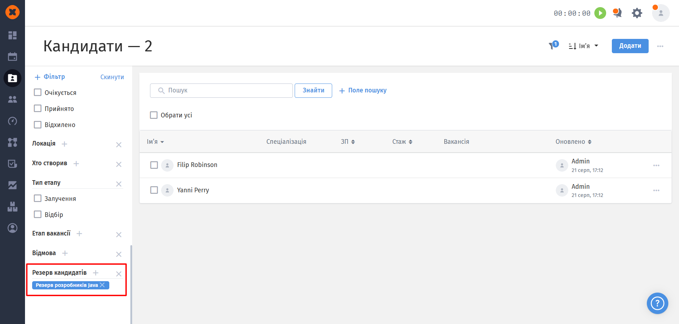Viewport: 679px width, 324px height.
Task: Click the Додати button
Action: 630,46
